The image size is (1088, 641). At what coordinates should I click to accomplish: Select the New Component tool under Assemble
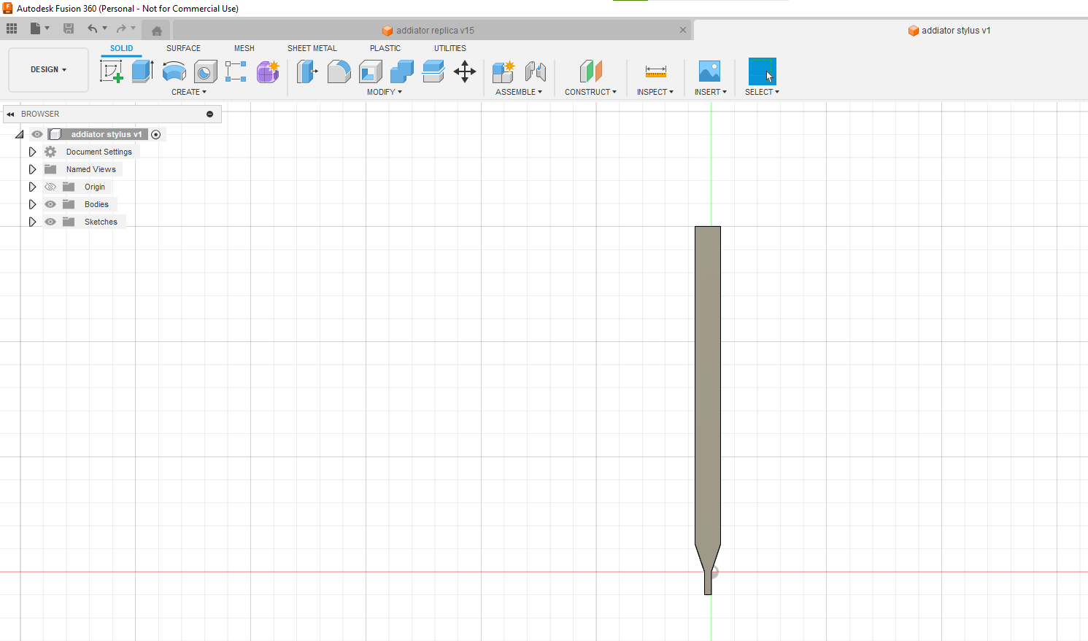(x=503, y=71)
